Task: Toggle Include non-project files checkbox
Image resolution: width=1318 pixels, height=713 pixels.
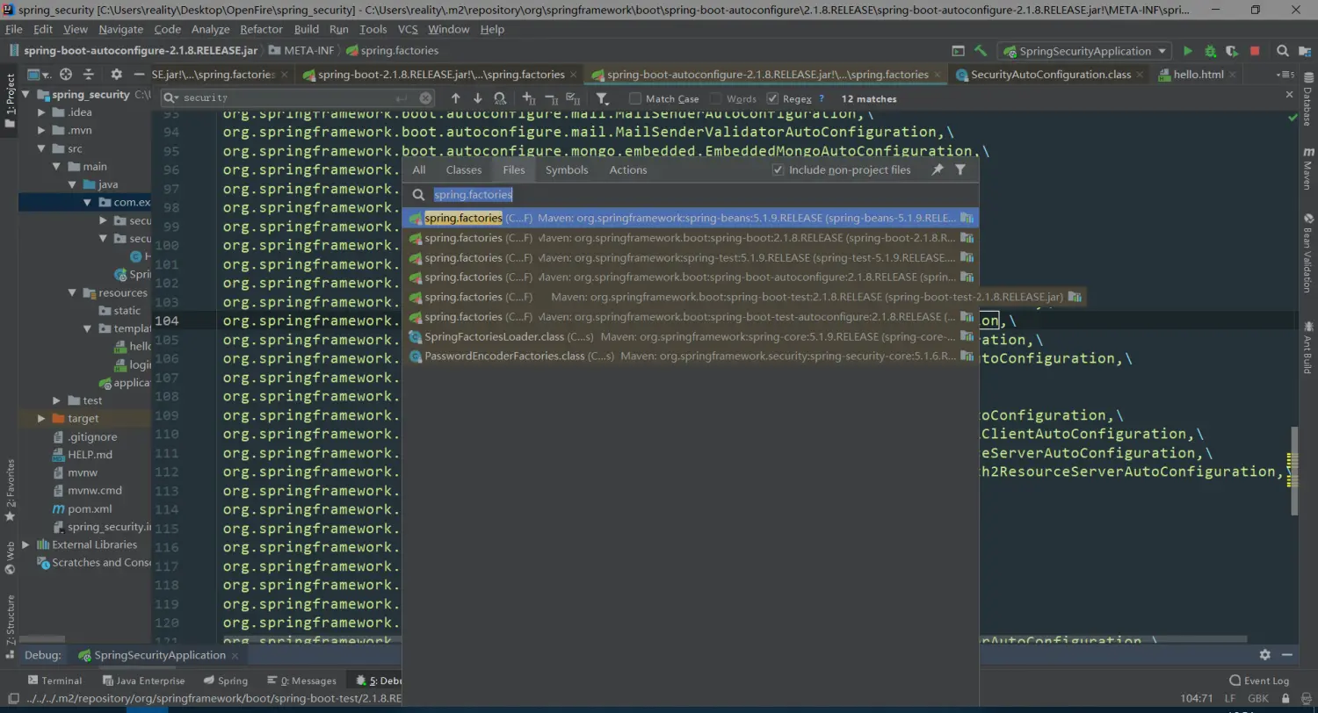Action: click(x=778, y=169)
